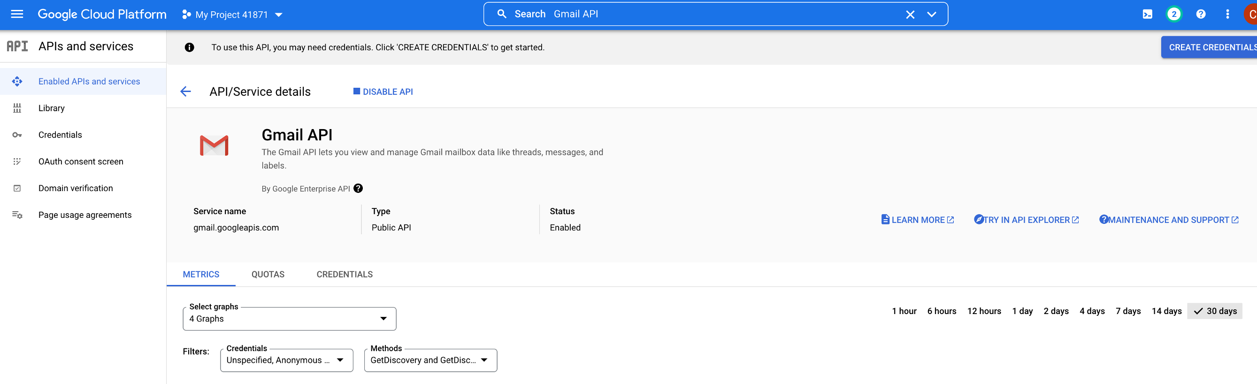This screenshot has height=384, width=1257.
Task: Select the 2 days time range
Action: (1056, 311)
